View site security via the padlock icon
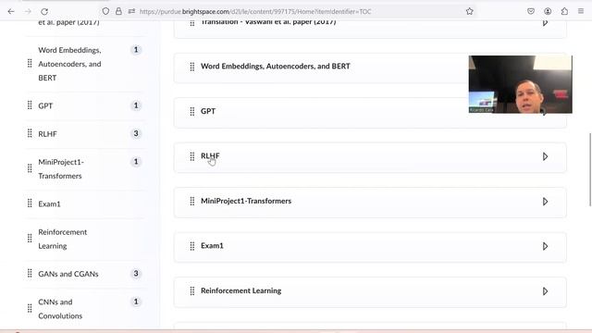 (118, 11)
